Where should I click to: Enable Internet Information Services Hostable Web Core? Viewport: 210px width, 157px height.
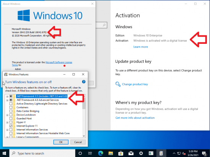[x=11, y=133]
